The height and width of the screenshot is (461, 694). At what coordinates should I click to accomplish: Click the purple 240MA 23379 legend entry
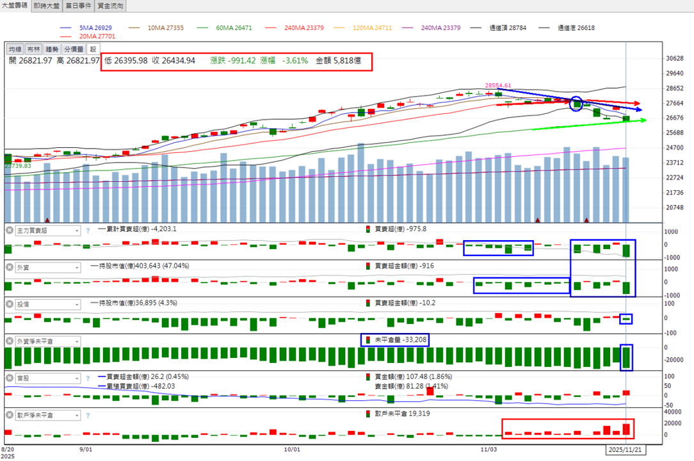tap(431, 28)
